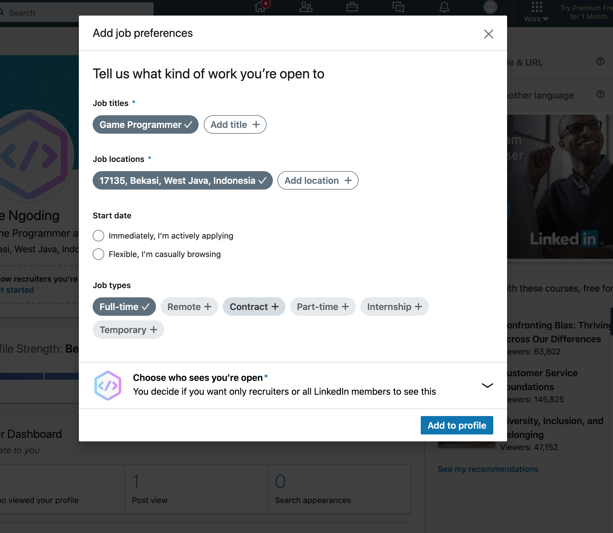Open See my recommendations link
Viewport: 613px width, 533px height.
pyautogui.click(x=488, y=469)
